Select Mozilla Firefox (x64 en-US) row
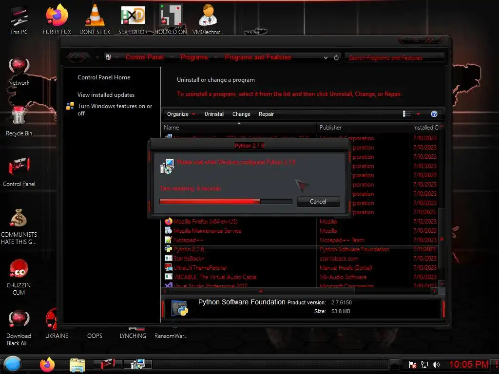499x374 pixels. (x=301, y=222)
